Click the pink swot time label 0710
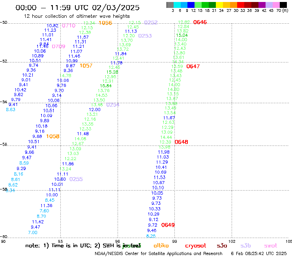Viewport: 292px width, 257px height. pyautogui.click(x=69, y=26)
